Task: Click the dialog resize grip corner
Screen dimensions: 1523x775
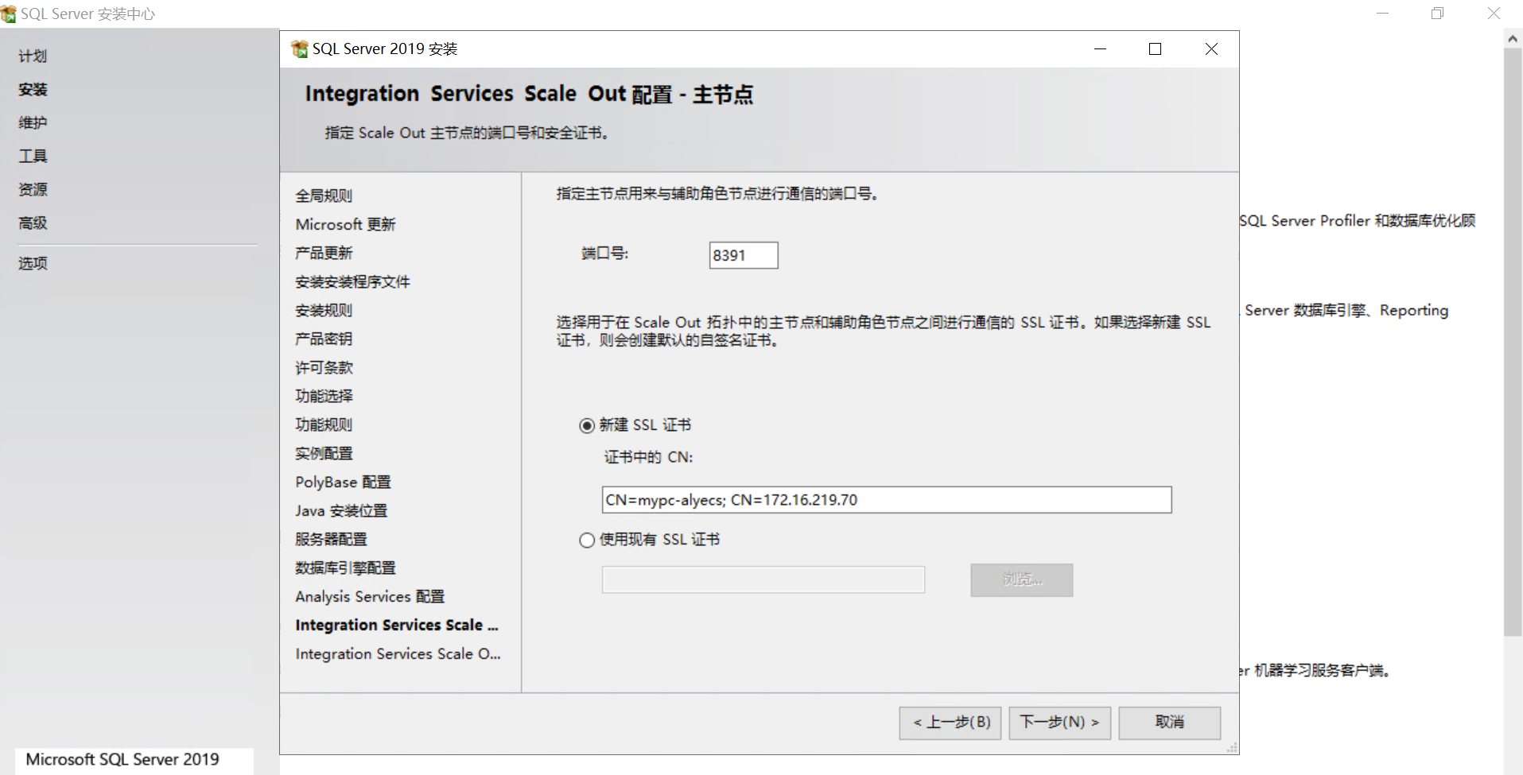Action: [1232, 747]
